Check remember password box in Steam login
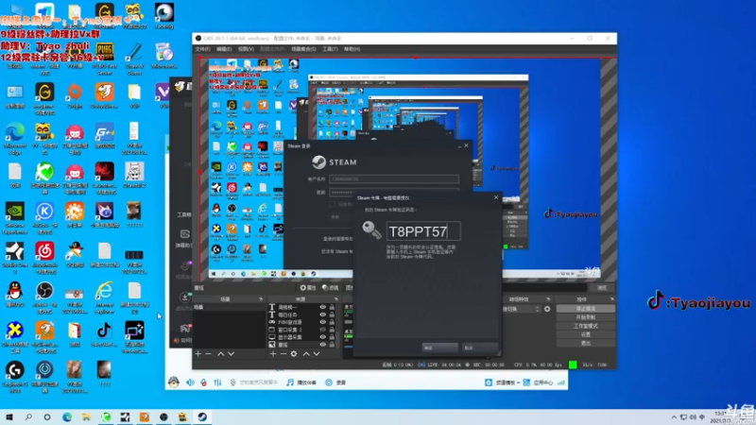 pyautogui.click(x=332, y=204)
